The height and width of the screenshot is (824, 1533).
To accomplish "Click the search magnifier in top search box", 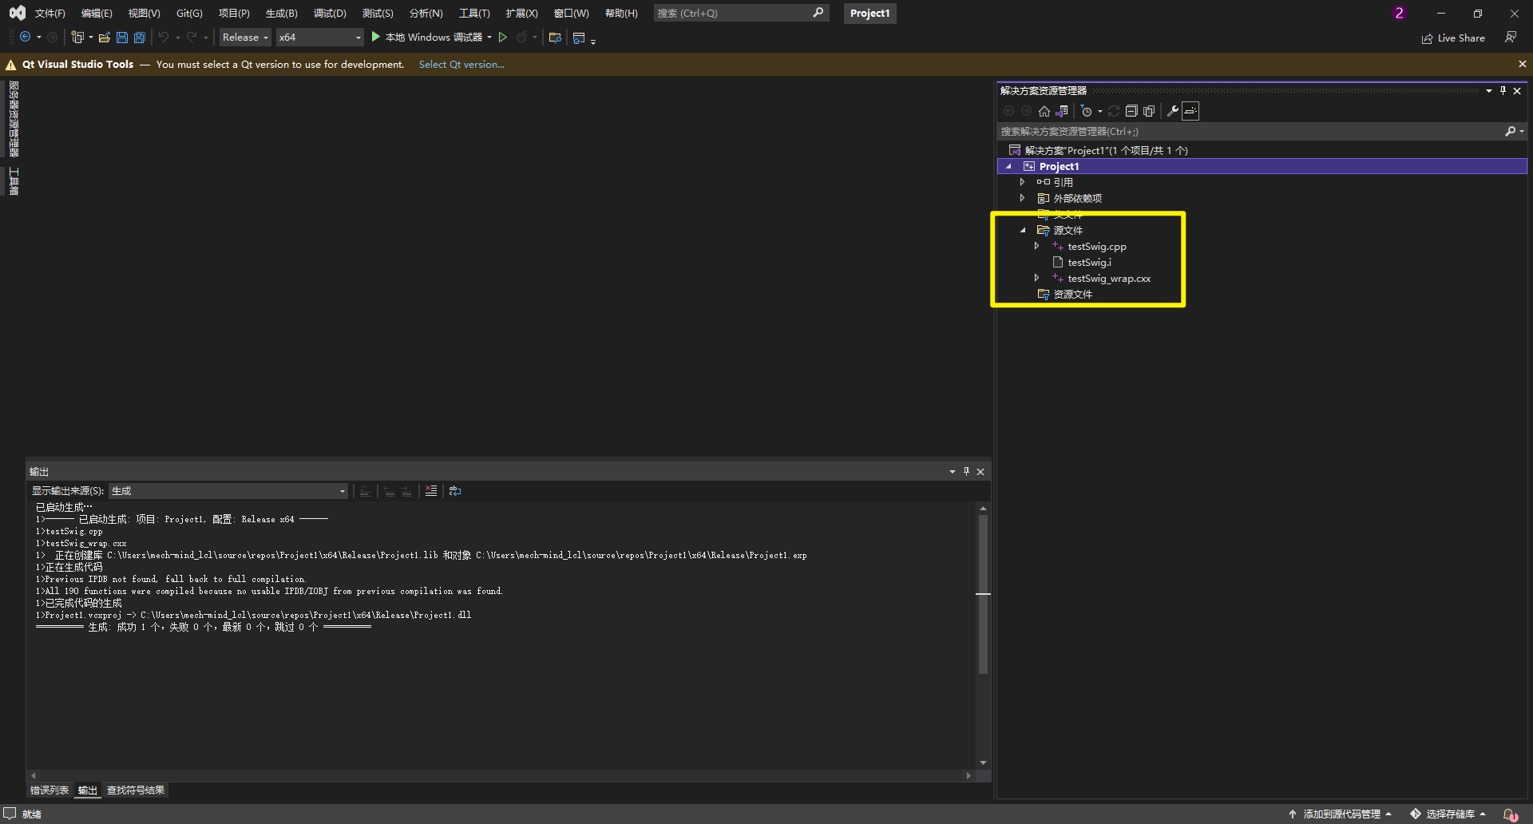I will click(x=818, y=13).
